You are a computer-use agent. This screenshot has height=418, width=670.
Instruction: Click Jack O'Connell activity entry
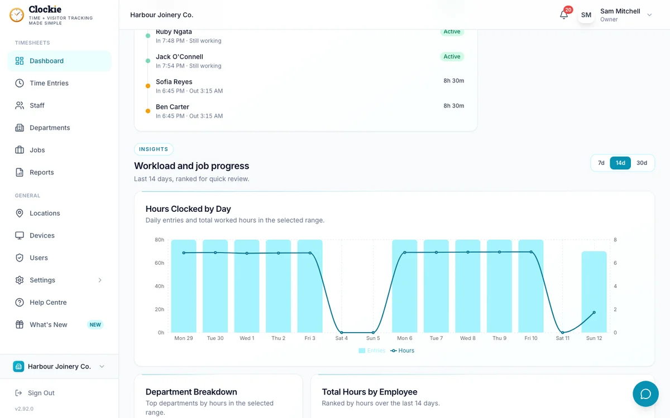click(305, 61)
